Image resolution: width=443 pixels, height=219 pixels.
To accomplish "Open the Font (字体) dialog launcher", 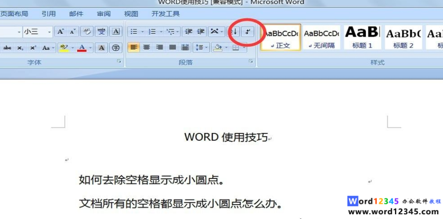I will click(119, 61).
